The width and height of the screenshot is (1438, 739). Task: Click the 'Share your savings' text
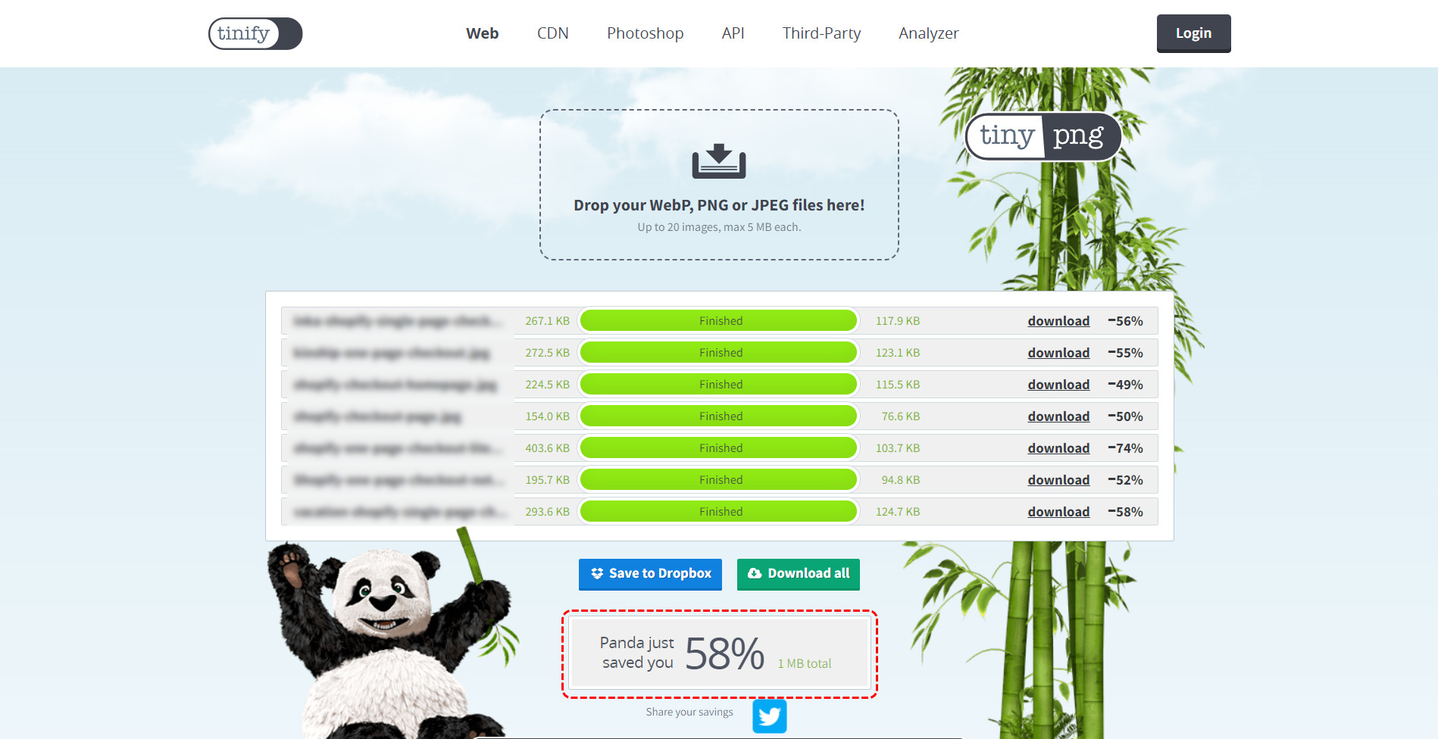pyautogui.click(x=689, y=712)
